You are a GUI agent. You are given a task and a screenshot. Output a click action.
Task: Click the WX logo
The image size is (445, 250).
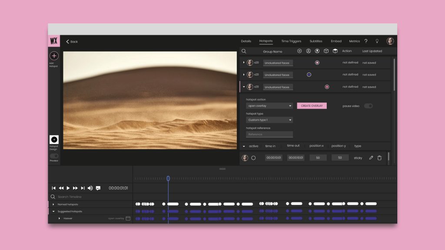(x=54, y=41)
